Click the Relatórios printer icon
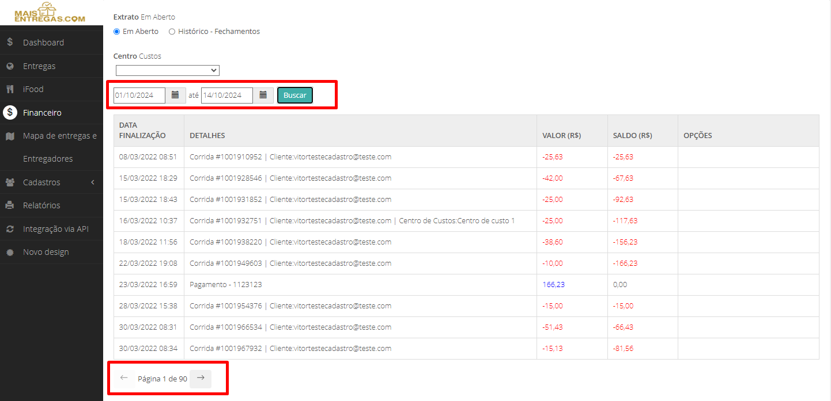This screenshot has width=831, height=401. click(10, 205)
